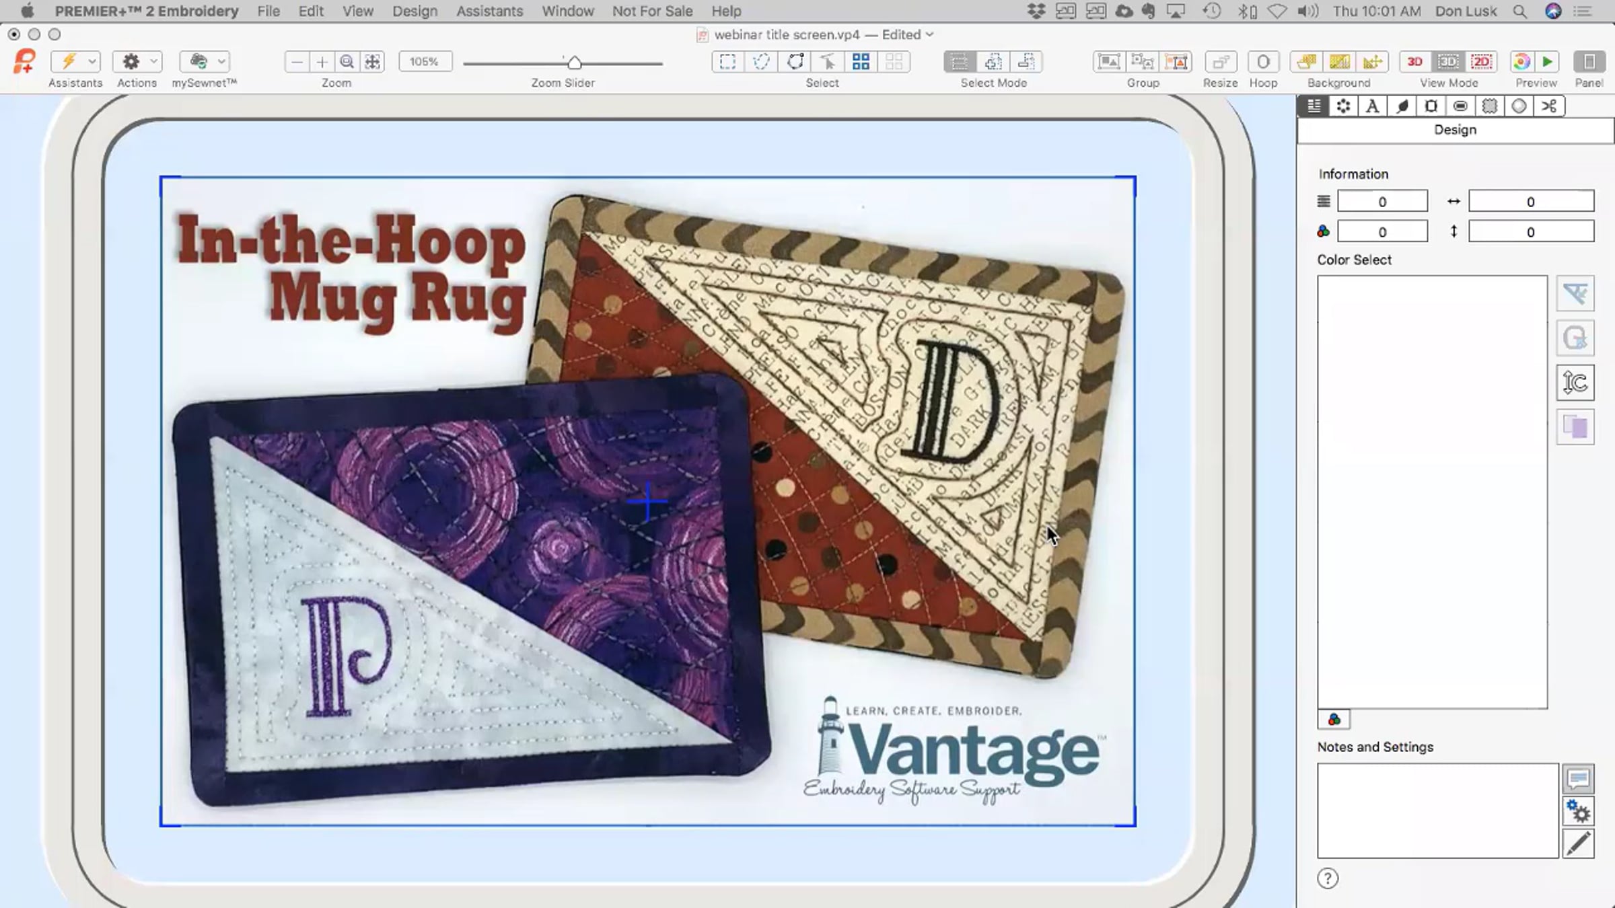Select the Zoom to Rectangle magnifier tool

click(x=347, y=62)
